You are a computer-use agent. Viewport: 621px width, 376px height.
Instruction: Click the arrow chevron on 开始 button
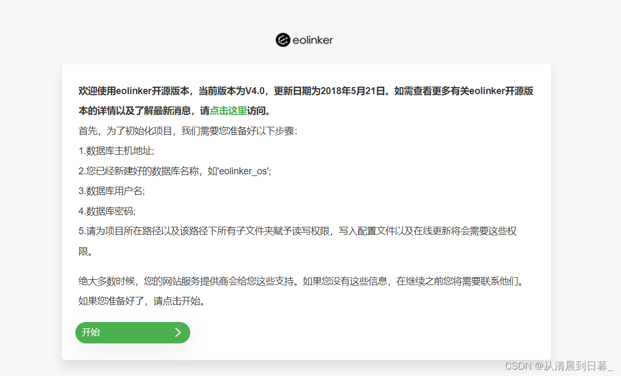(x=178, y=333)
